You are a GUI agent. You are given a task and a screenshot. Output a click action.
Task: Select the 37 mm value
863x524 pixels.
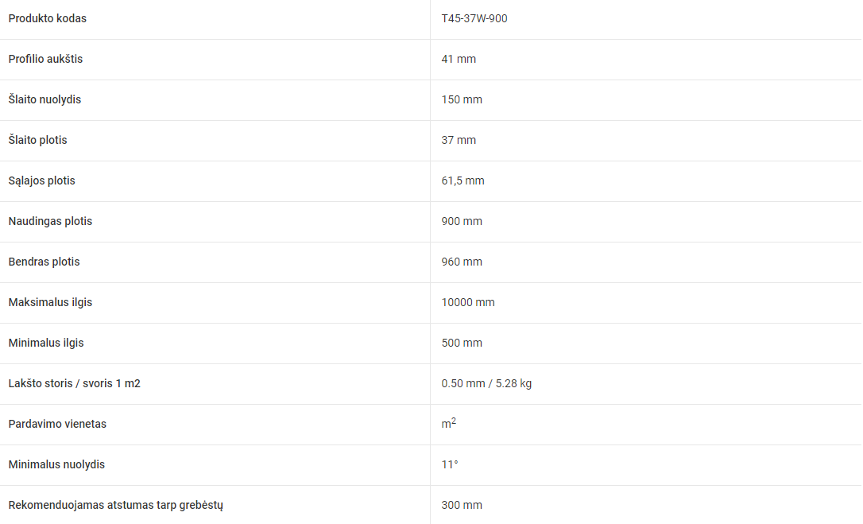[x=459, y=140]
